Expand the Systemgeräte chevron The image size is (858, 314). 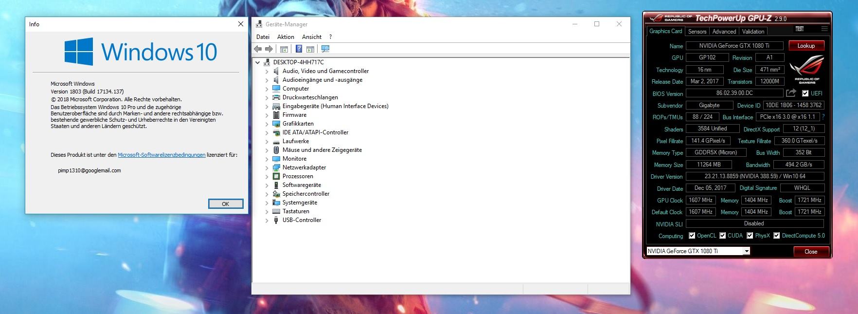[x=267, y=203]
